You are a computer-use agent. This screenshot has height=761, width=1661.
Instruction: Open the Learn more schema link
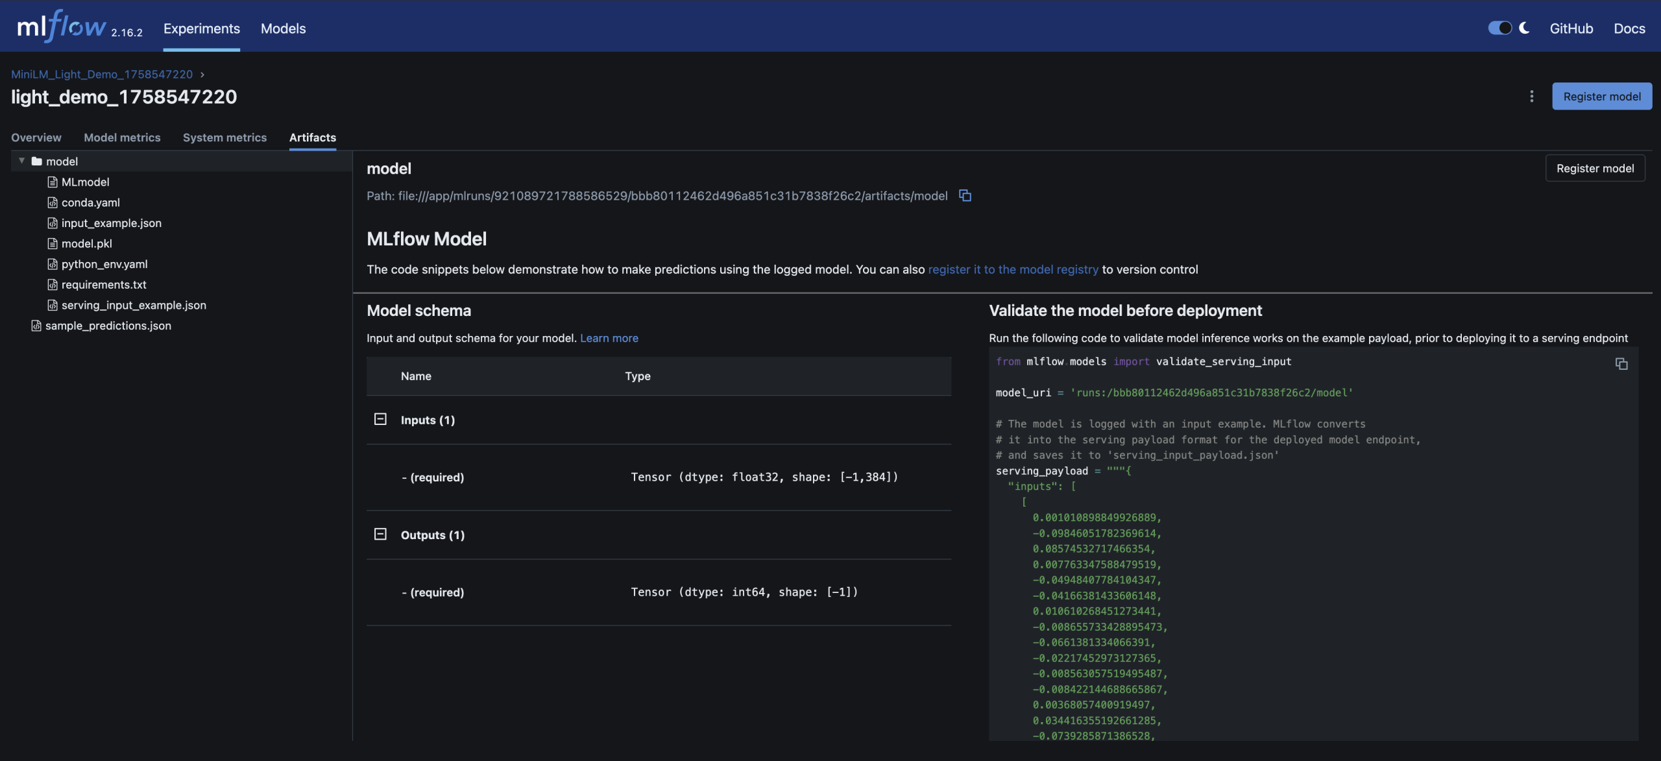click(609, 339)
